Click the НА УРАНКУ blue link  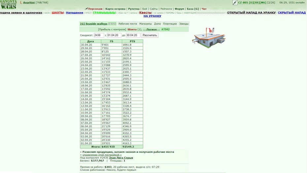(x=152, y=16)
